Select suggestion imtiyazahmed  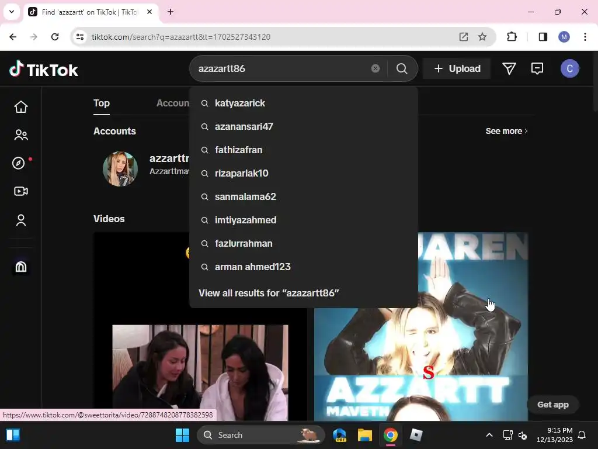coord(303,220)
